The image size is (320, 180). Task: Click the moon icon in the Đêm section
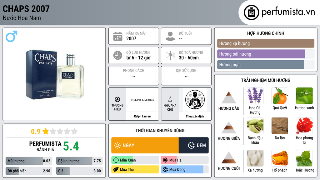click(191, 145)
